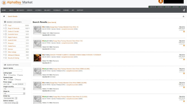Open the Ships to dropdown
Viewport: 187px width, 104px height.
[x=14, y=94]
